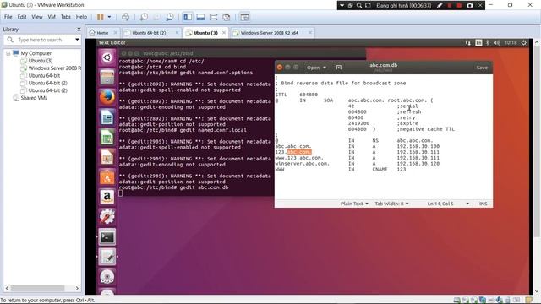Switch to the Ubuntu 64-bit (2) tab
Screen dimensions: 541x304
pyautogui.click(x=149, y=33)
